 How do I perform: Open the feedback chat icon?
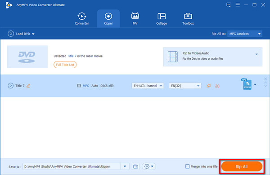[229, 5]
